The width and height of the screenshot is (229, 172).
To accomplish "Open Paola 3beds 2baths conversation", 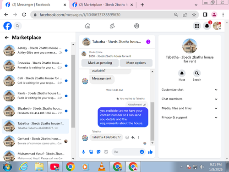I will point(35,96).
